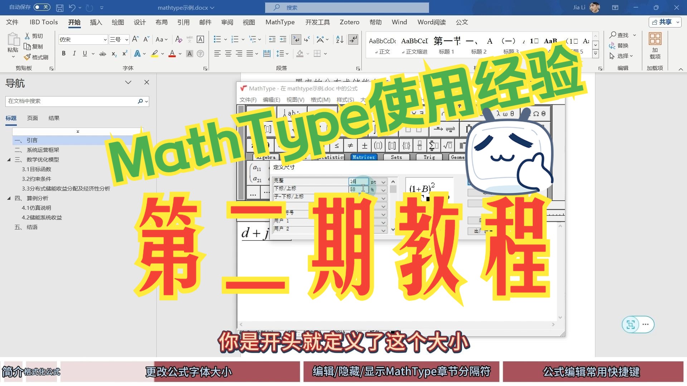Switch to the MathType ribbon tab
687x386 pixels.
[x=280, y=22]
